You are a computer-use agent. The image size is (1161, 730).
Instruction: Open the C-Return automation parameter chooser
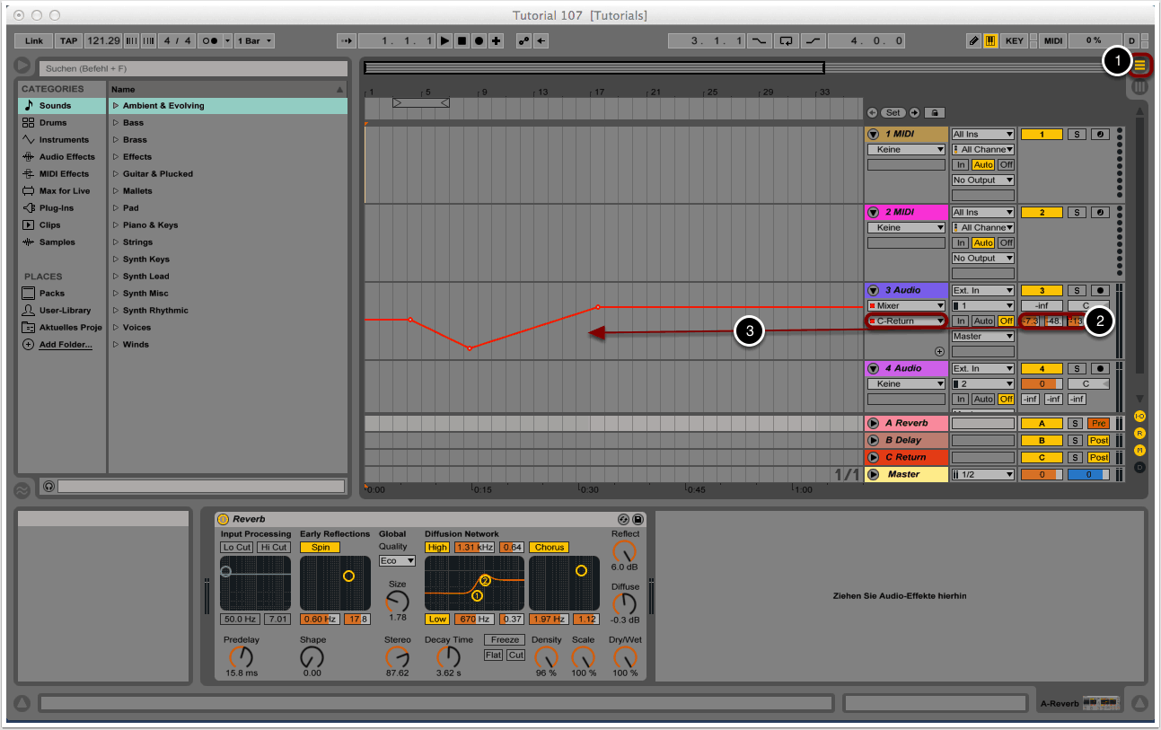click(x=906, y=321)
